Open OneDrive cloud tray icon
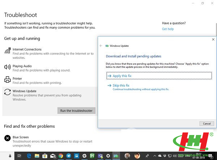This screenshot has width=217, height=160. click(x=160, y=156)
